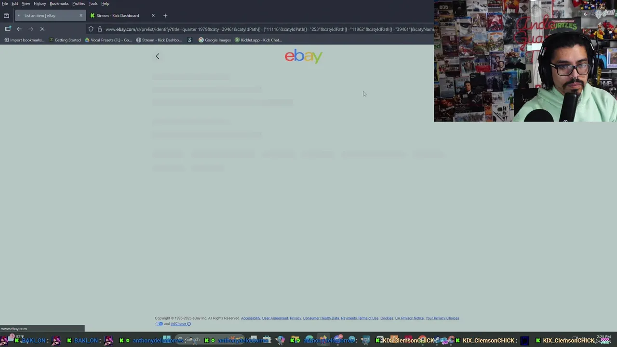Screen dimensions: 617x347
Task: Open the Import bookmarks bookmark
Action: click(24, 40)
